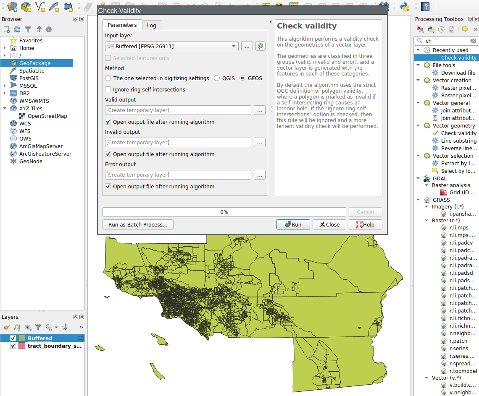Click the Add Group icon in Layers panel
The width and height of the screenshot is (479, 396).
click(x=17, y=327)
